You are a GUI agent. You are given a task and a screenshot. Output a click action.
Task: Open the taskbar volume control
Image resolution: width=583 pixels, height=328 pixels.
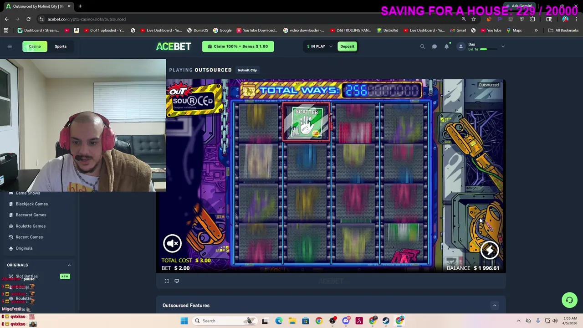point(555,321)
